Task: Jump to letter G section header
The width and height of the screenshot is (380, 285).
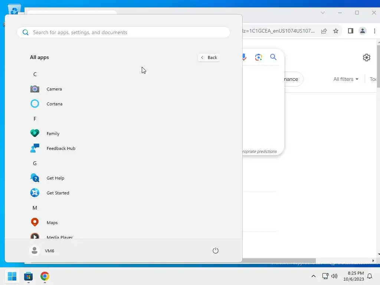Action: click(35, 163)
